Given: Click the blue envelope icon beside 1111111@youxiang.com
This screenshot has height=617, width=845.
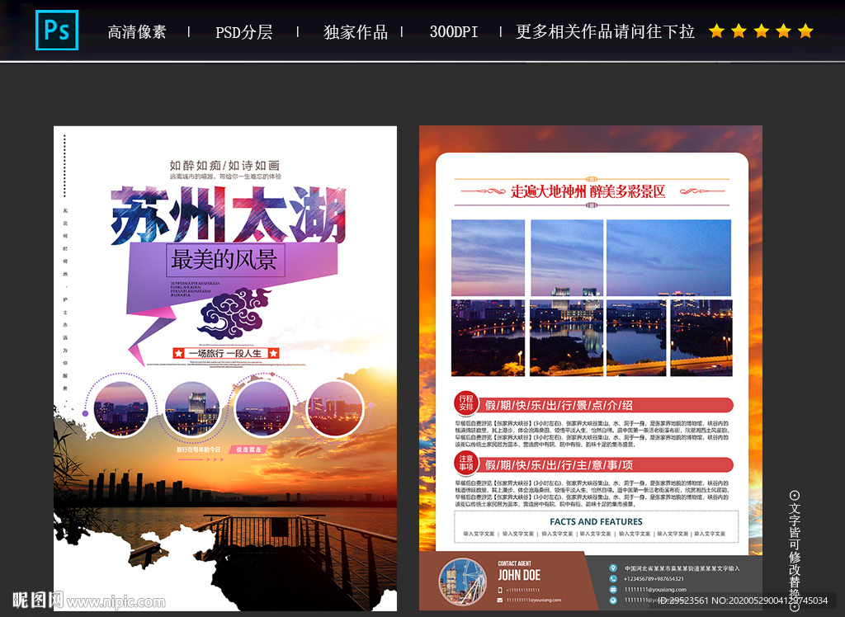Looking at the screenshot, I should coord(613,590).
